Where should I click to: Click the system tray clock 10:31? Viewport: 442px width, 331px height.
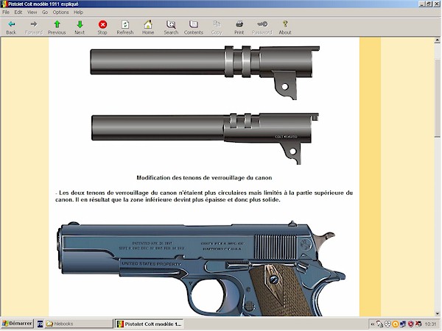(x=430, y=324)
